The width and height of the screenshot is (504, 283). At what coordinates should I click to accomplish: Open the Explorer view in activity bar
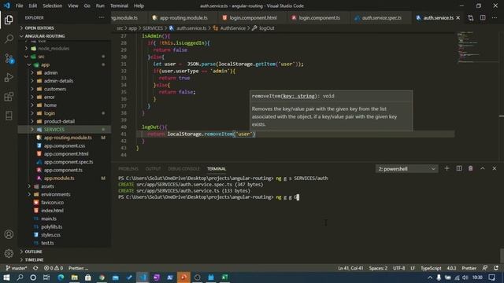[x=9, y=20]
